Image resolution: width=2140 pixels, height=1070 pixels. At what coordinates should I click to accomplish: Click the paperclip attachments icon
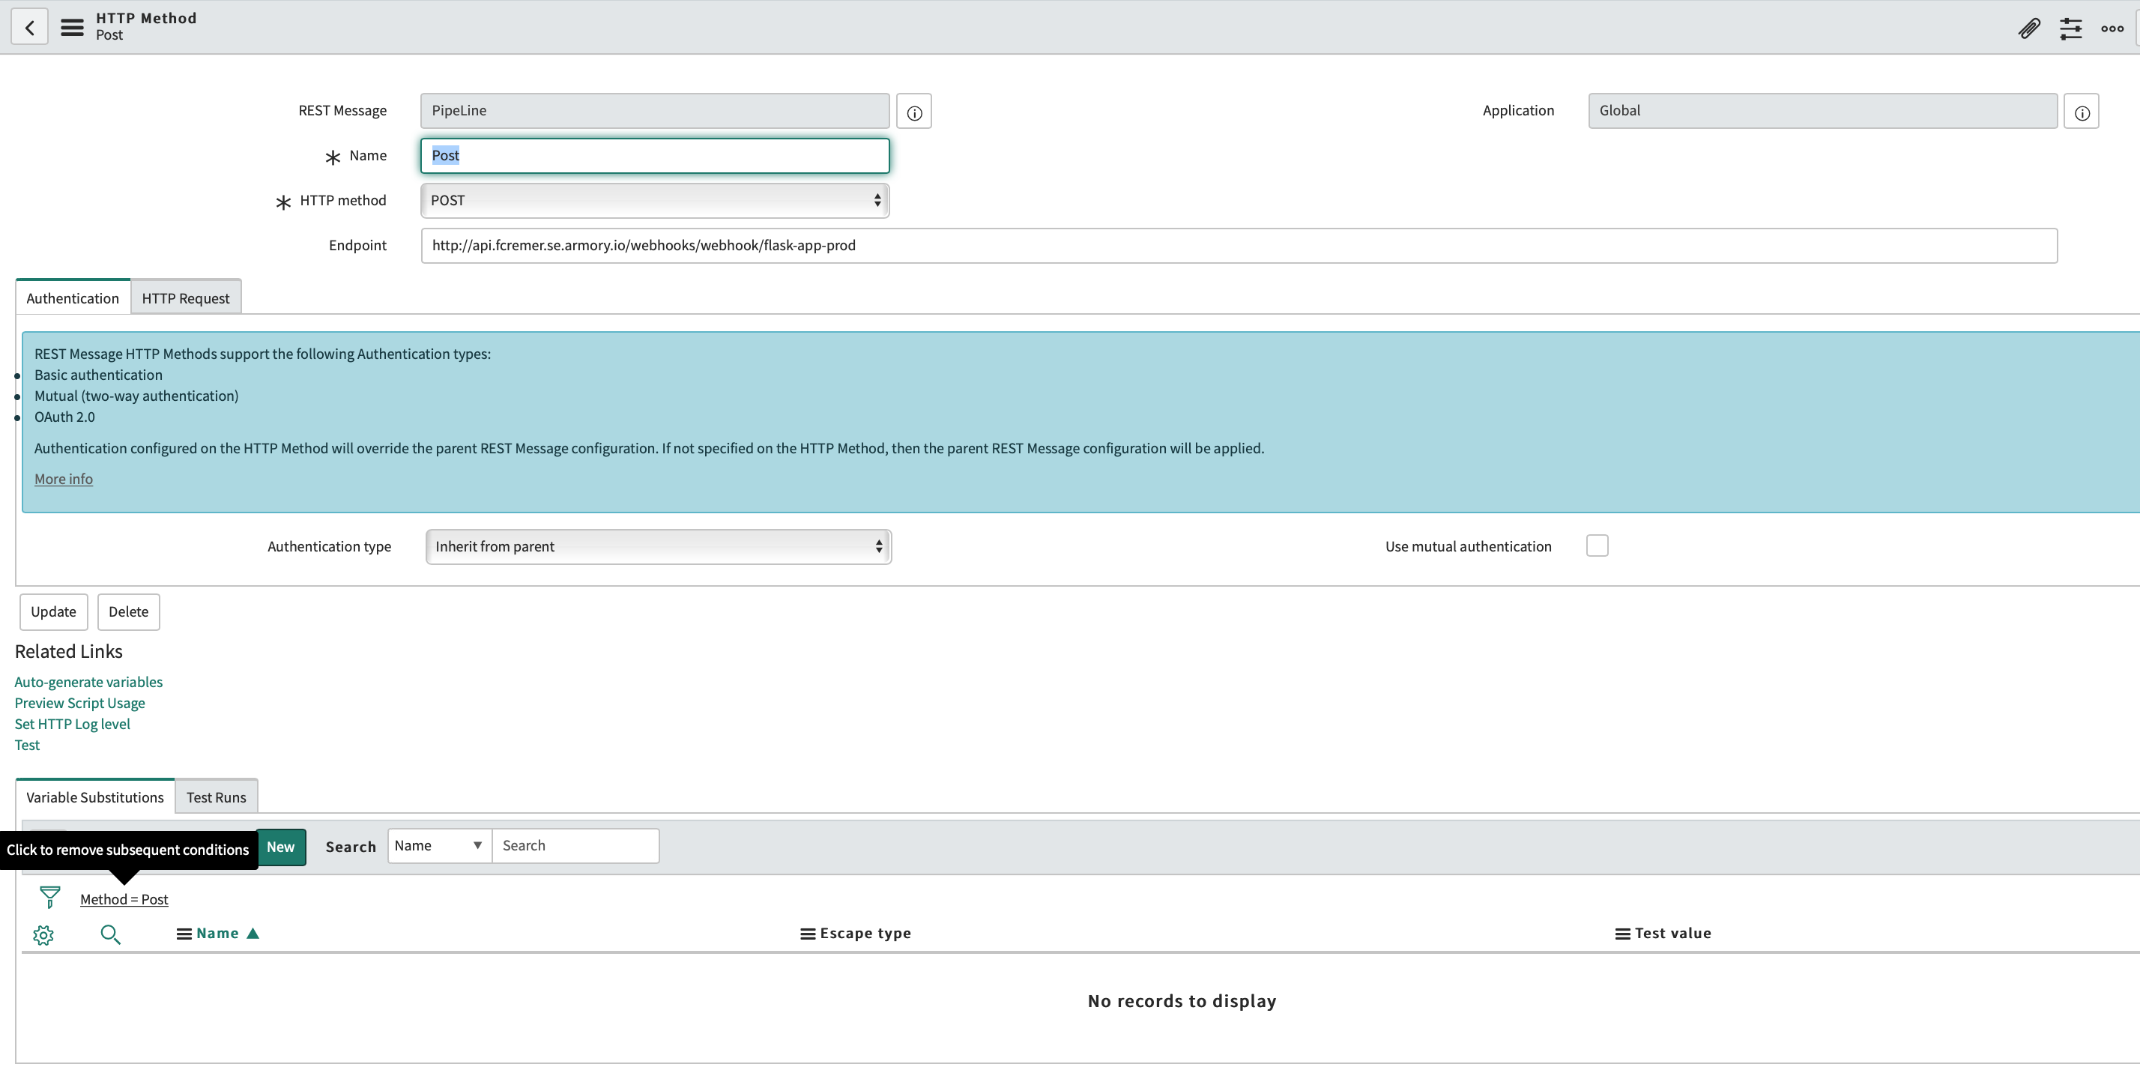(2028, 28)
